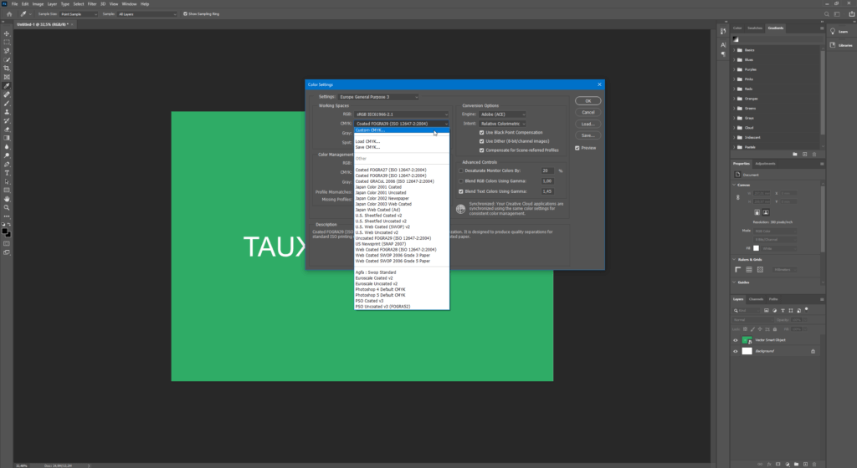Create new gradient group folder icon
857x468 pixels.
[x=795, y=155]
